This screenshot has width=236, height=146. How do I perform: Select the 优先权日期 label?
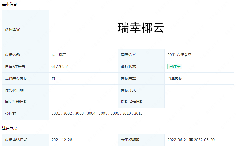(x=14, y=90)
